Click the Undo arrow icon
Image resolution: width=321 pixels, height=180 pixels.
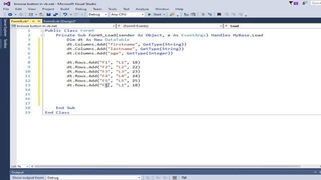point(65,14)
